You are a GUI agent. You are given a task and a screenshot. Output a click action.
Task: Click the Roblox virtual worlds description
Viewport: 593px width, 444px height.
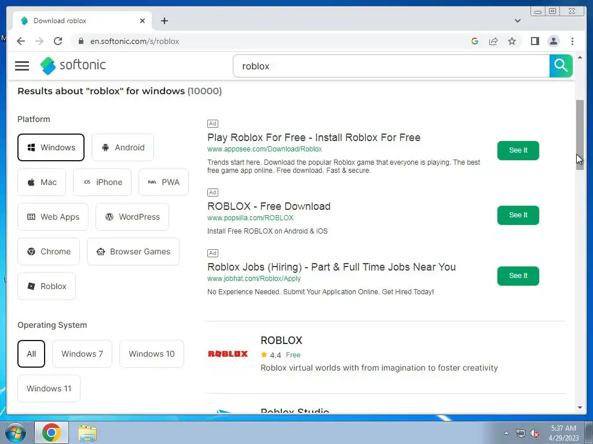379,368
